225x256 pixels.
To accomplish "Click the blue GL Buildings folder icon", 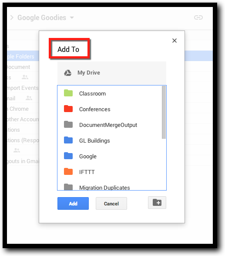I will 68,140.
